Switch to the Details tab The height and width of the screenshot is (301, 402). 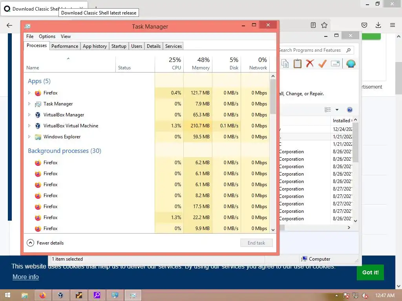[153, 46]
